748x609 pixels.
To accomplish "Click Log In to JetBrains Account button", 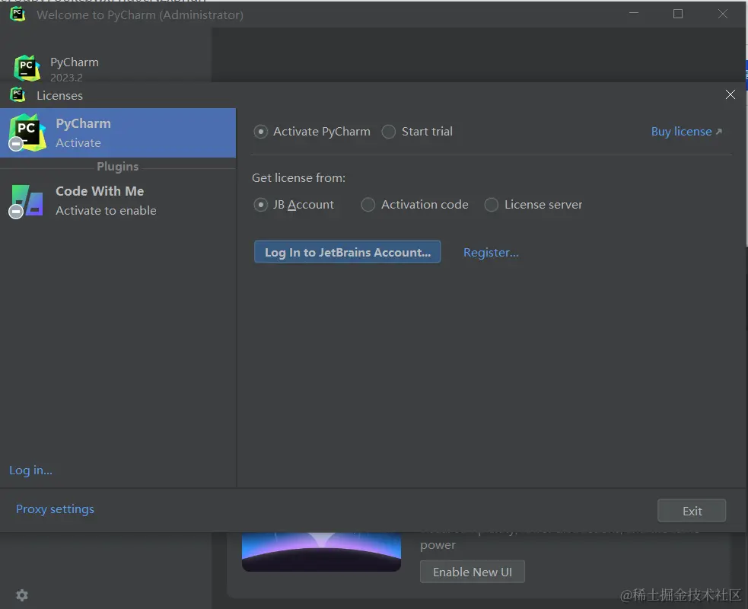I will point(347,251).
